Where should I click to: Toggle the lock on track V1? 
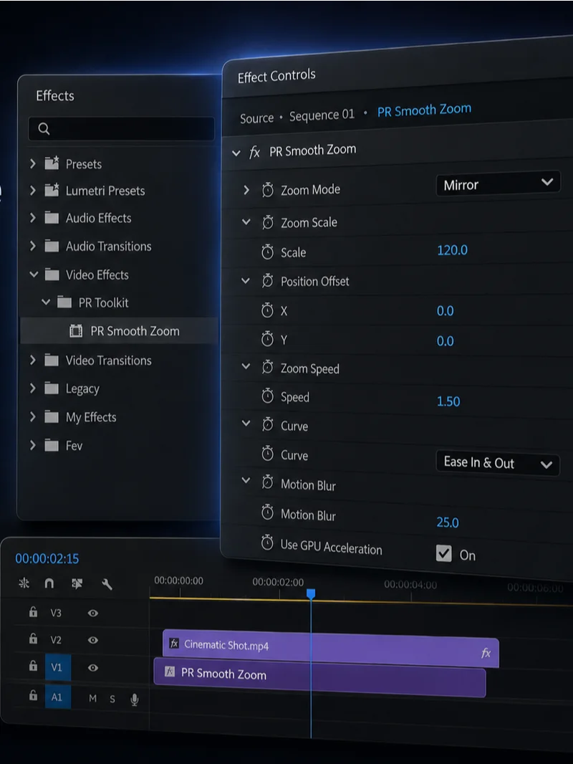[33, 666]
